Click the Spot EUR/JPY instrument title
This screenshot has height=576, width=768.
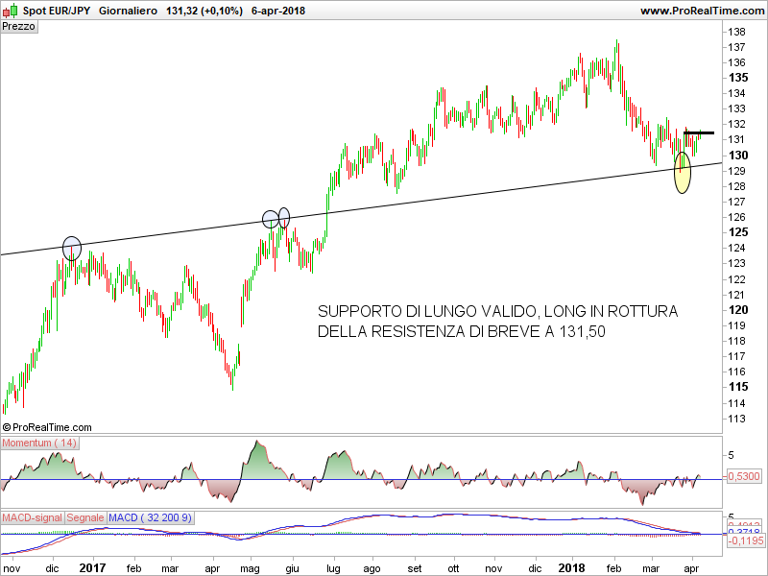pyautogui.click(x=57, y=11)
